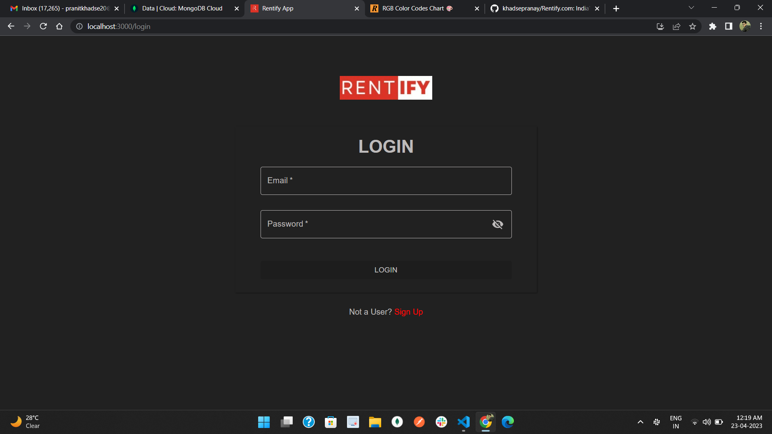Click the Password input field
The image size is (772, 434).
coord(374,224)
